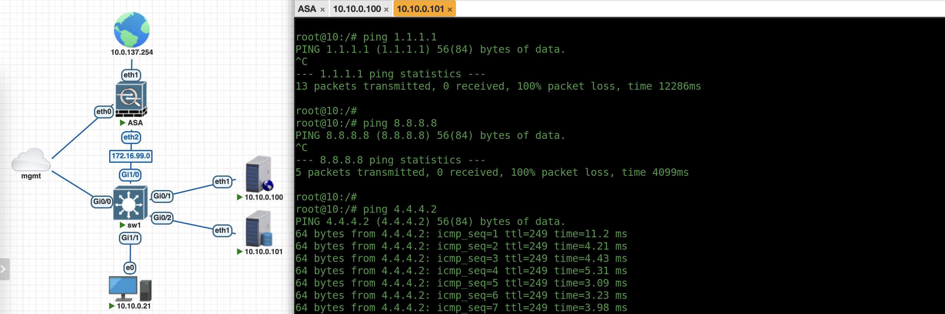Select the 10.10.0.101 terminal tab
The width and height of the screenshot is (945, 314).
tap(420, 9)
